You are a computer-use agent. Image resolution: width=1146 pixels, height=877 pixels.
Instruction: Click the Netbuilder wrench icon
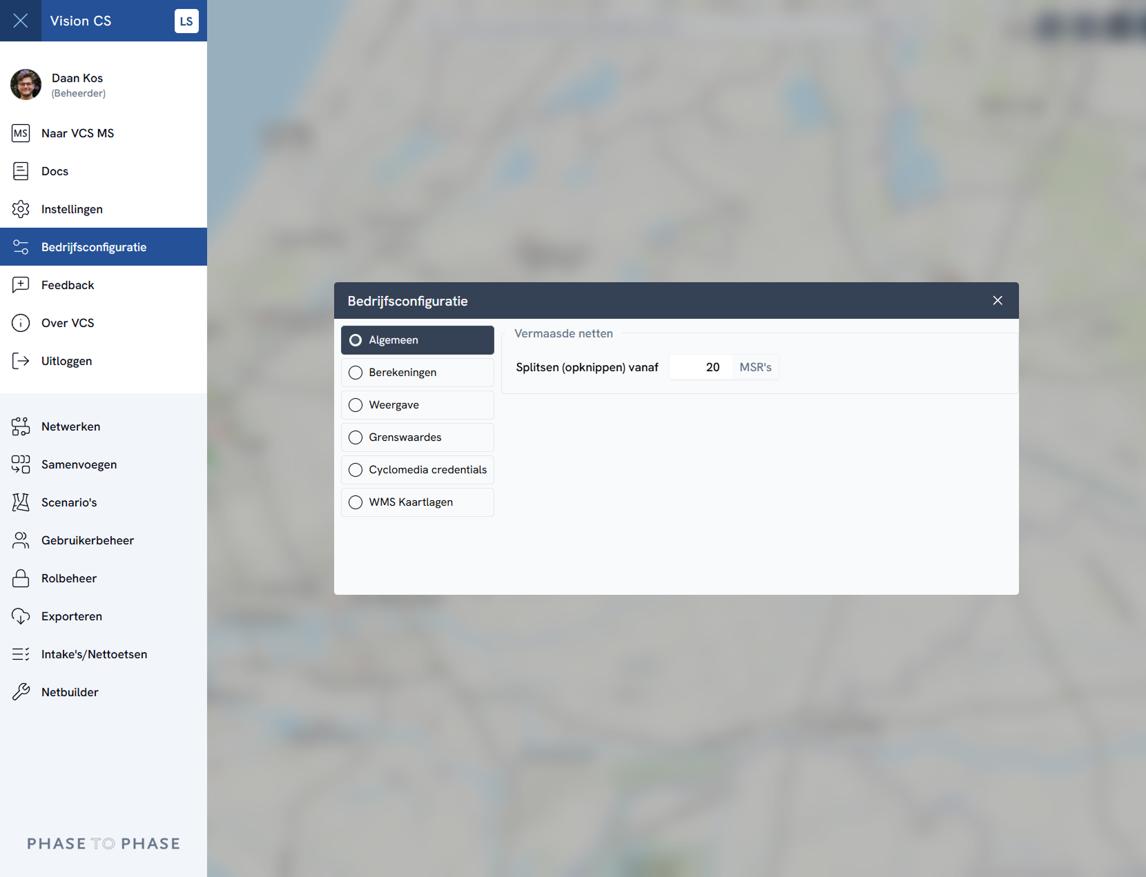[x=21, y=692]
